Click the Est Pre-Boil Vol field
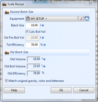The image size is (98, 102). pyautogui.click(x=32, y=38)
